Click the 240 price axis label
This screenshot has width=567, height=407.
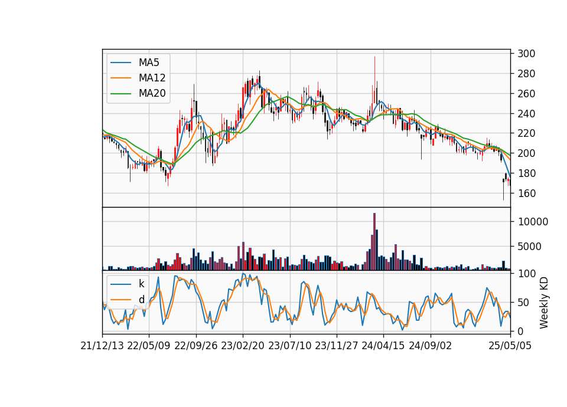pyautogui.click(x=526, y=114)
